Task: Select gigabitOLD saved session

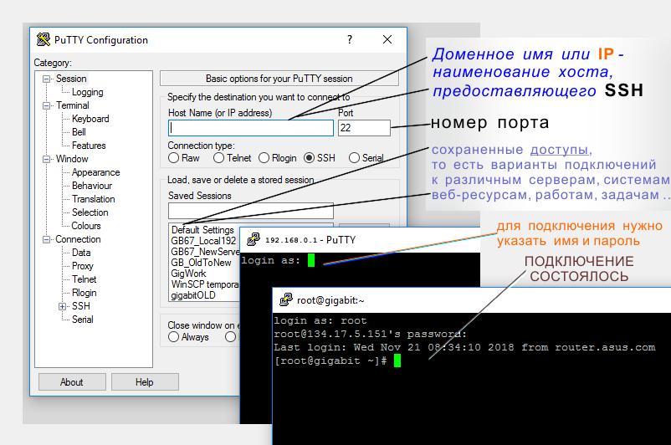Action: point(193,295)
